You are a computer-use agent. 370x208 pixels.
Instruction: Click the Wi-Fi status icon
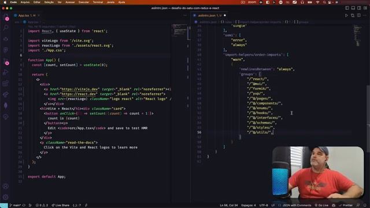317,2
